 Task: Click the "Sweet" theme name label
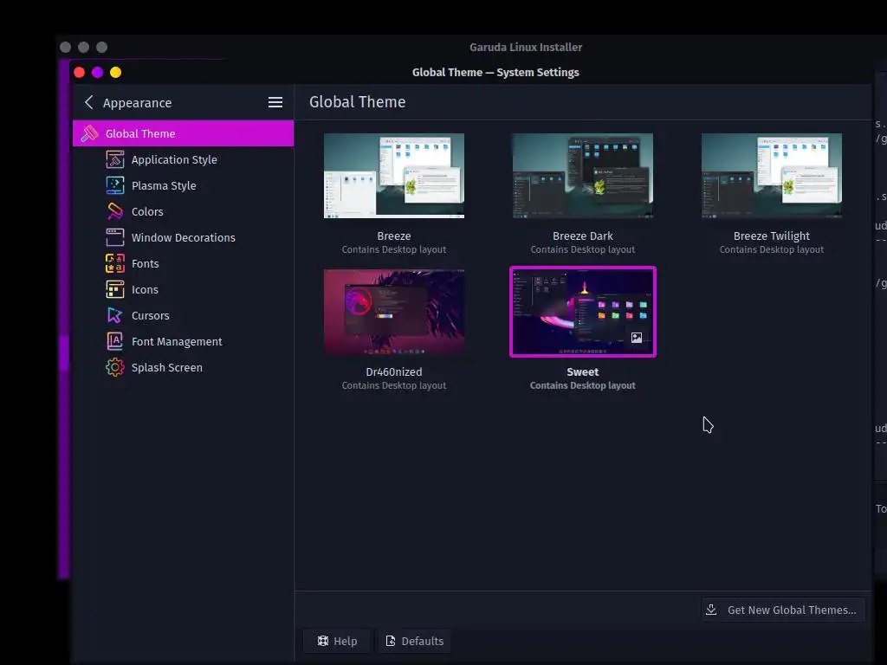click(583, 371)
